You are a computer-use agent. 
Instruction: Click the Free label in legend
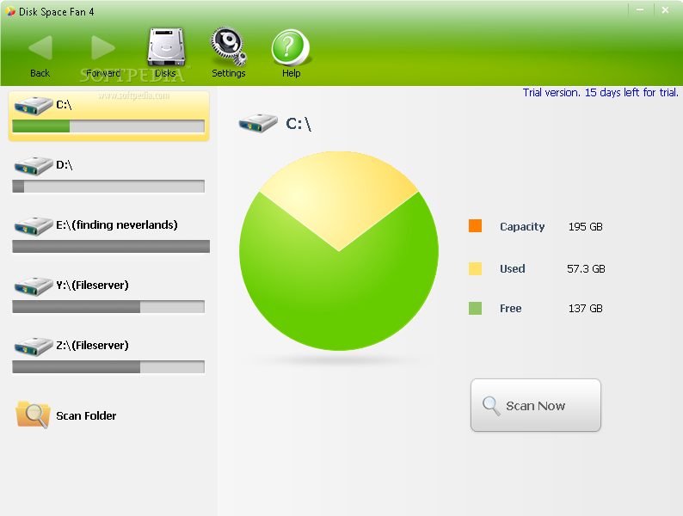click(x=510, y=308)
